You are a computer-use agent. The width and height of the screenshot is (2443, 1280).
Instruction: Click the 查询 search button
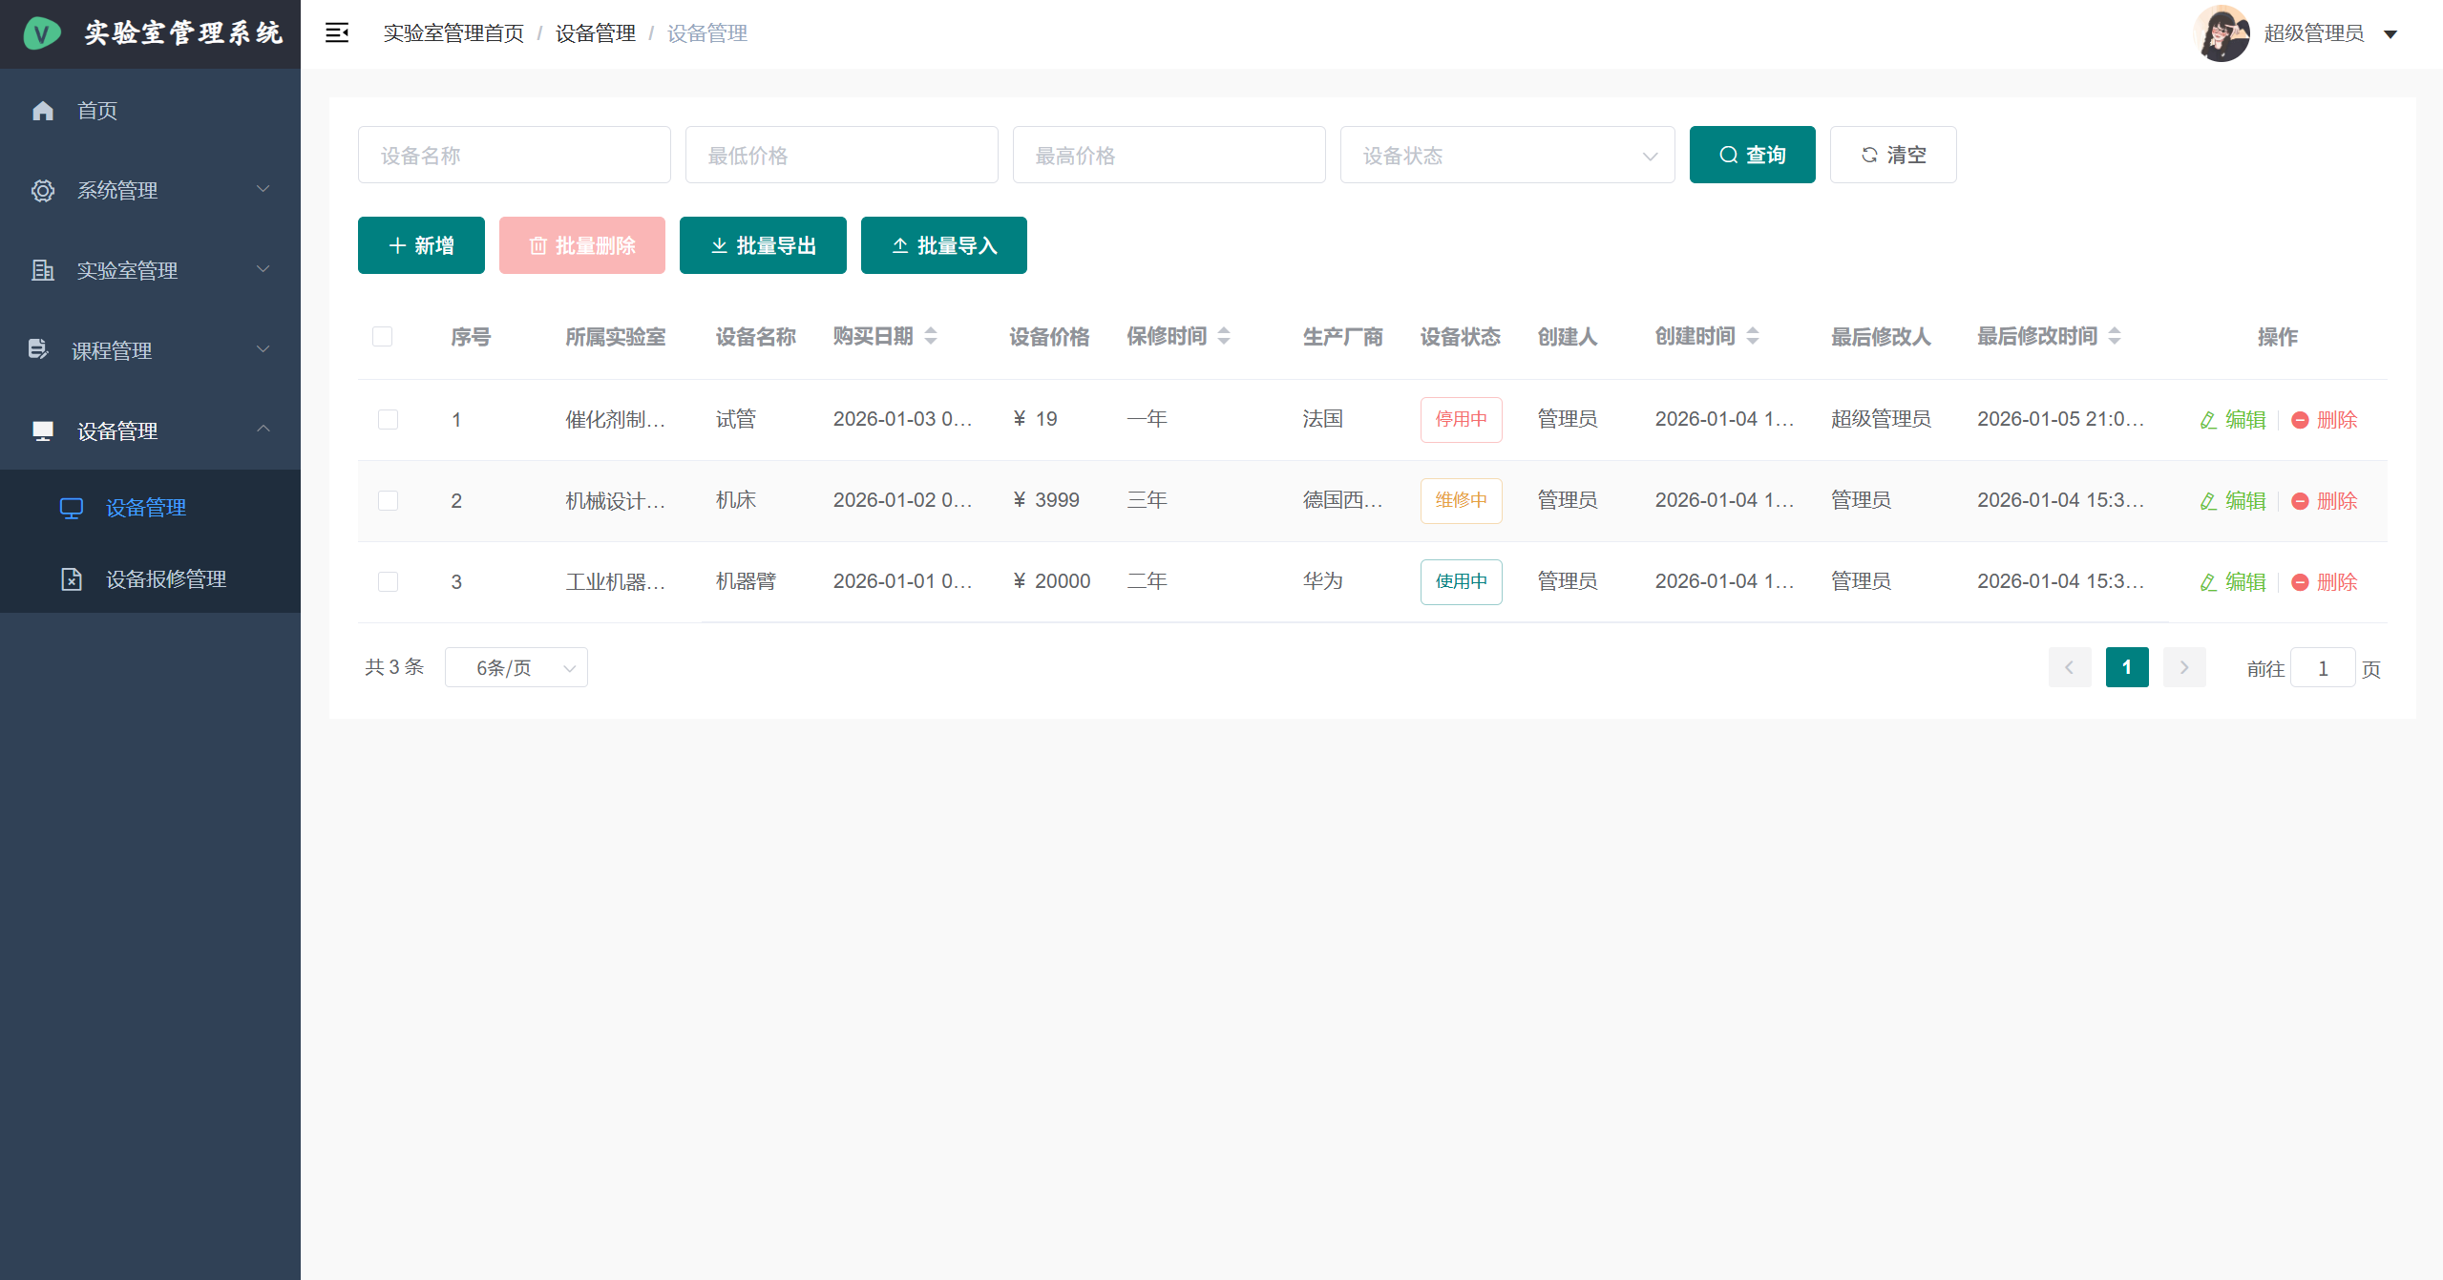coord(1752,155)
